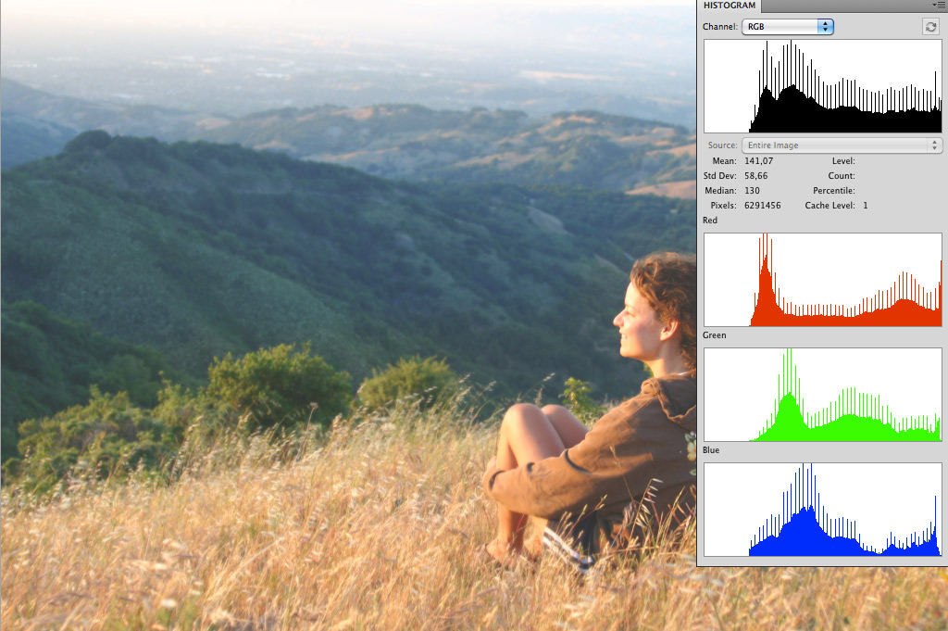Screen dimensions: 948x631
Task: Click the Std Dev value 58,66
Action: coord(755,176)
